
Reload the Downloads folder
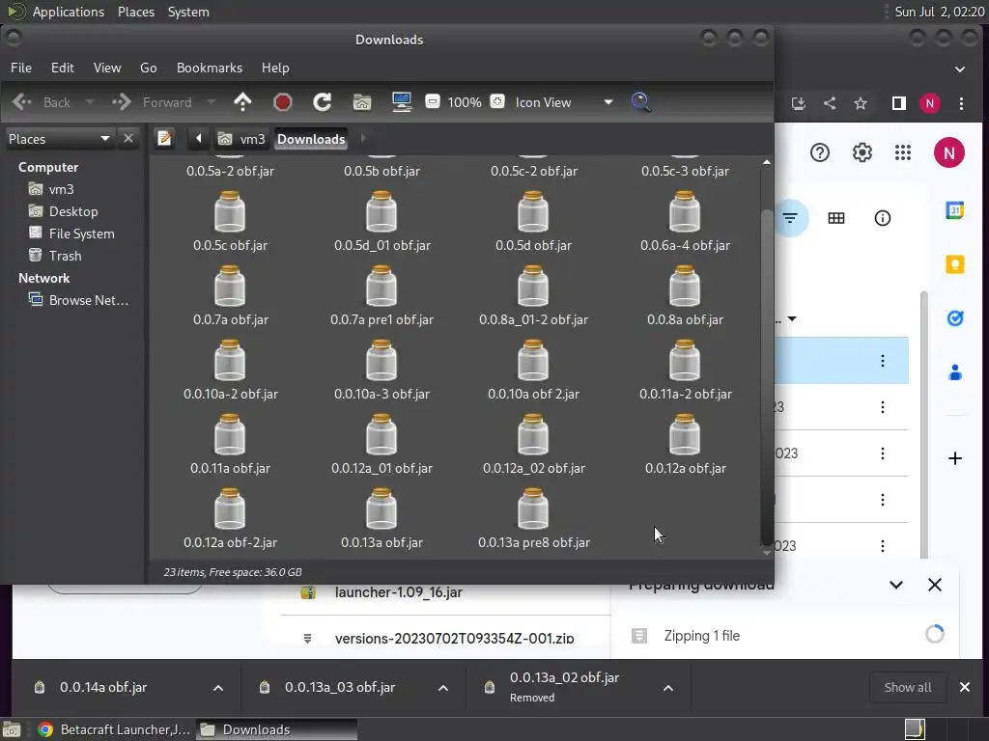coord(323,102)
